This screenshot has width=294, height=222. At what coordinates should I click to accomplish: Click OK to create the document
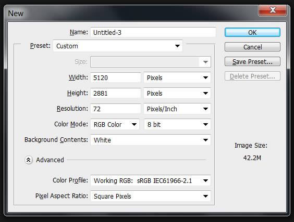(x=252, y=33)
